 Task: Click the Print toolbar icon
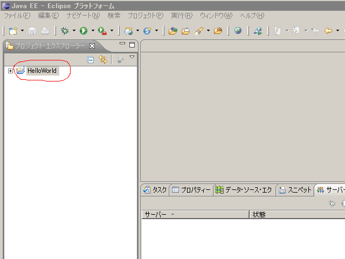pos(45,31)
